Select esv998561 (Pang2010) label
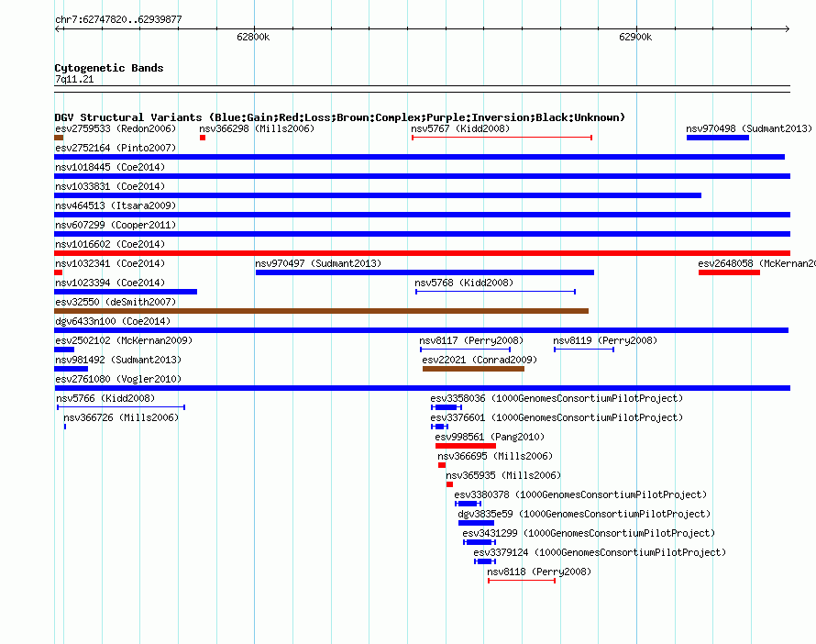The height and width of the screenshot is (644, 816). [x=490, y=437]
